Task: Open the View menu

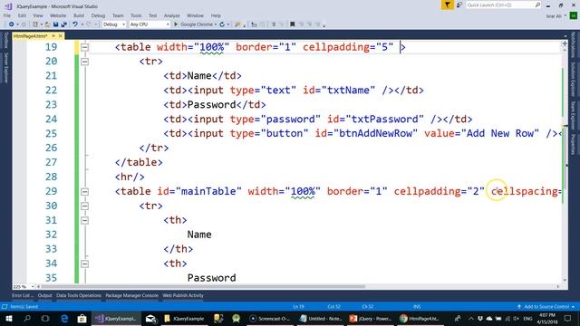Action: click(x=38, y=15)
